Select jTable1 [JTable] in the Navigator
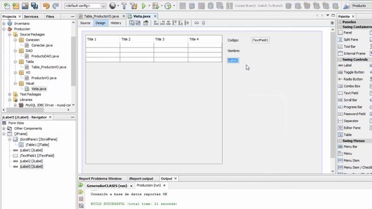 [37, 145]
